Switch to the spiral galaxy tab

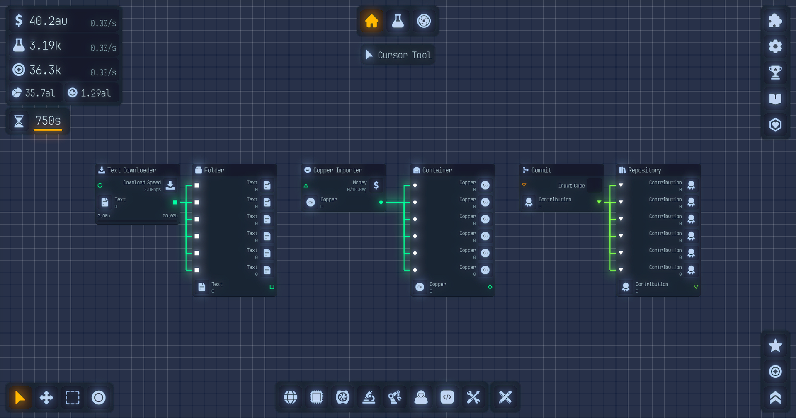click(x=424, y=21)
